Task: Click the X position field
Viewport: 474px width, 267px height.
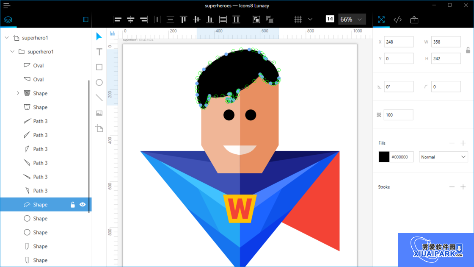Action: coord(399,42)
